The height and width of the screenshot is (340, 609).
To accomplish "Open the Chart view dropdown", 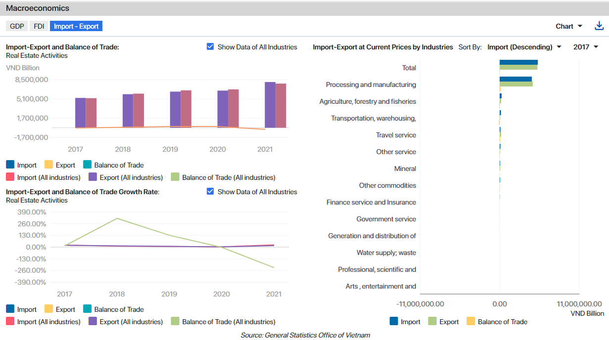I will click(569, 26).
